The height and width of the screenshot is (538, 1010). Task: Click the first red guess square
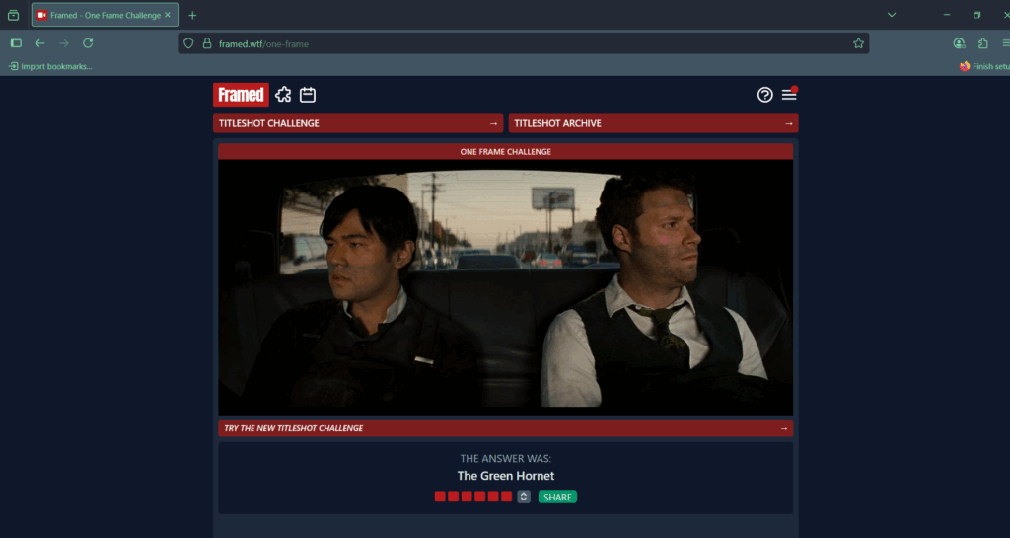click(x=440, y=497)
